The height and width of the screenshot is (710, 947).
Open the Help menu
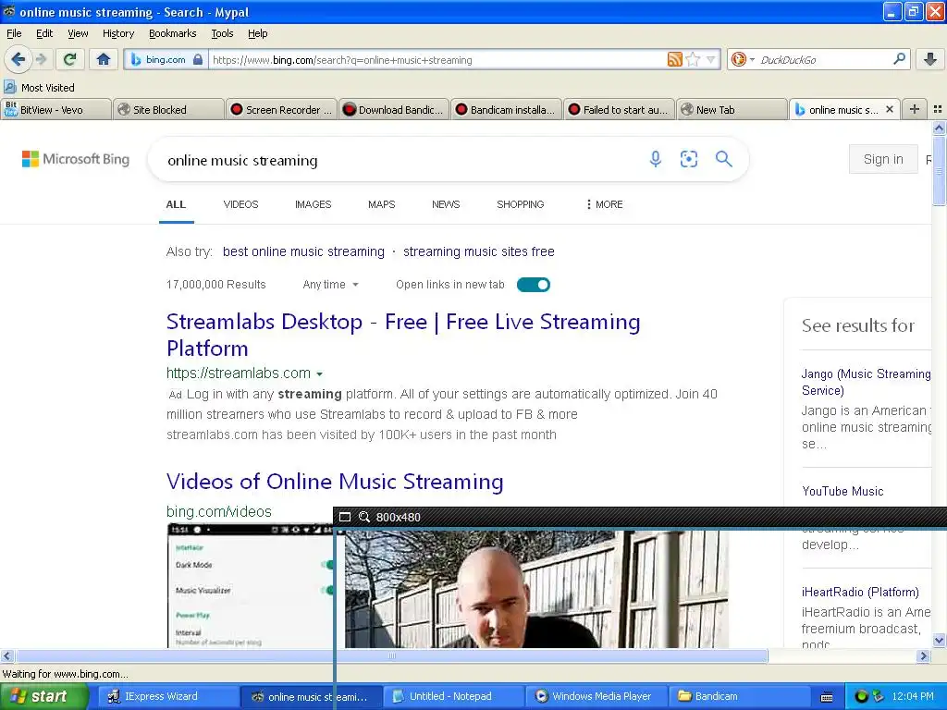(257, 33)
